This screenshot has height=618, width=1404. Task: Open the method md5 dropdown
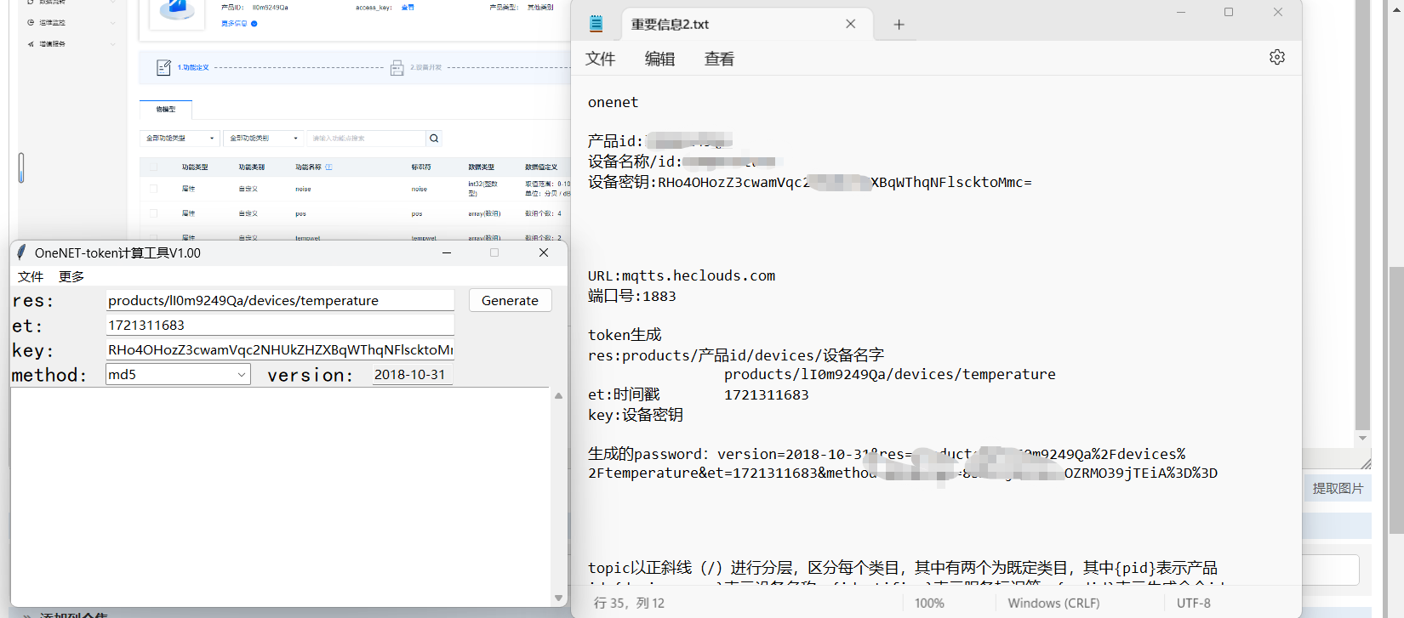point(178,374)
